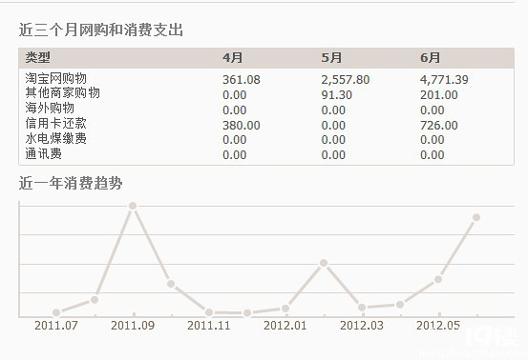This screenshot has width=528, height=360.
Task: Click the 380.00 credit card April value
Action: point(242,126)
